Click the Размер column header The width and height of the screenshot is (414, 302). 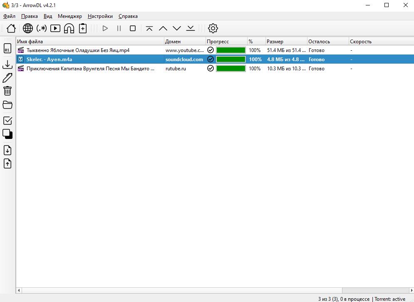pyautogui.click(x=285, y=42)
